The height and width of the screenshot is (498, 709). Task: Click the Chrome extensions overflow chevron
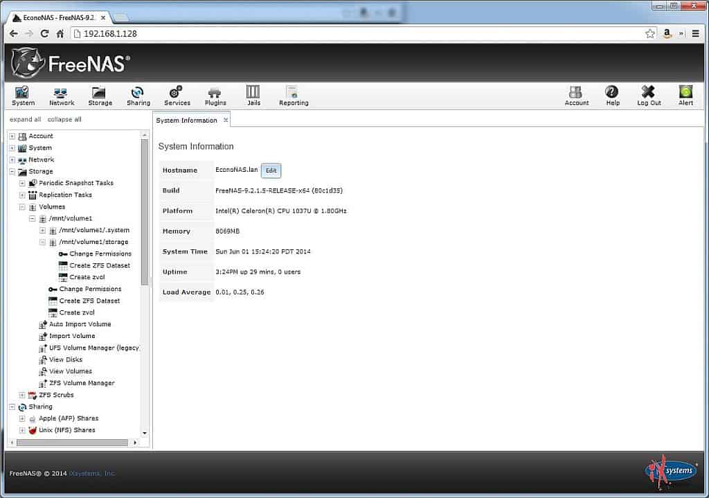681,33
